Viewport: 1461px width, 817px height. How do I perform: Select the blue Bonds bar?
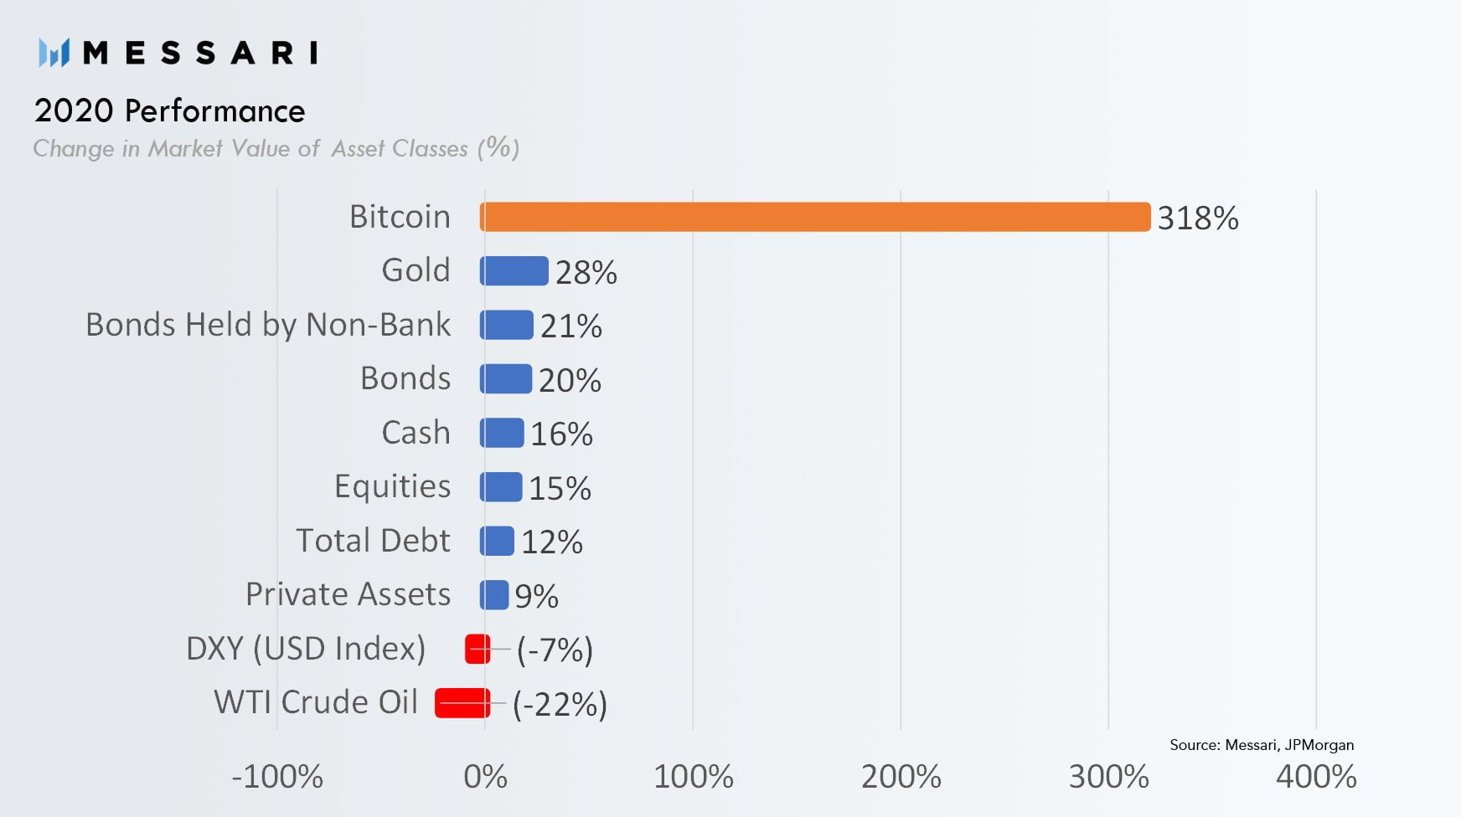click(506, 379)
